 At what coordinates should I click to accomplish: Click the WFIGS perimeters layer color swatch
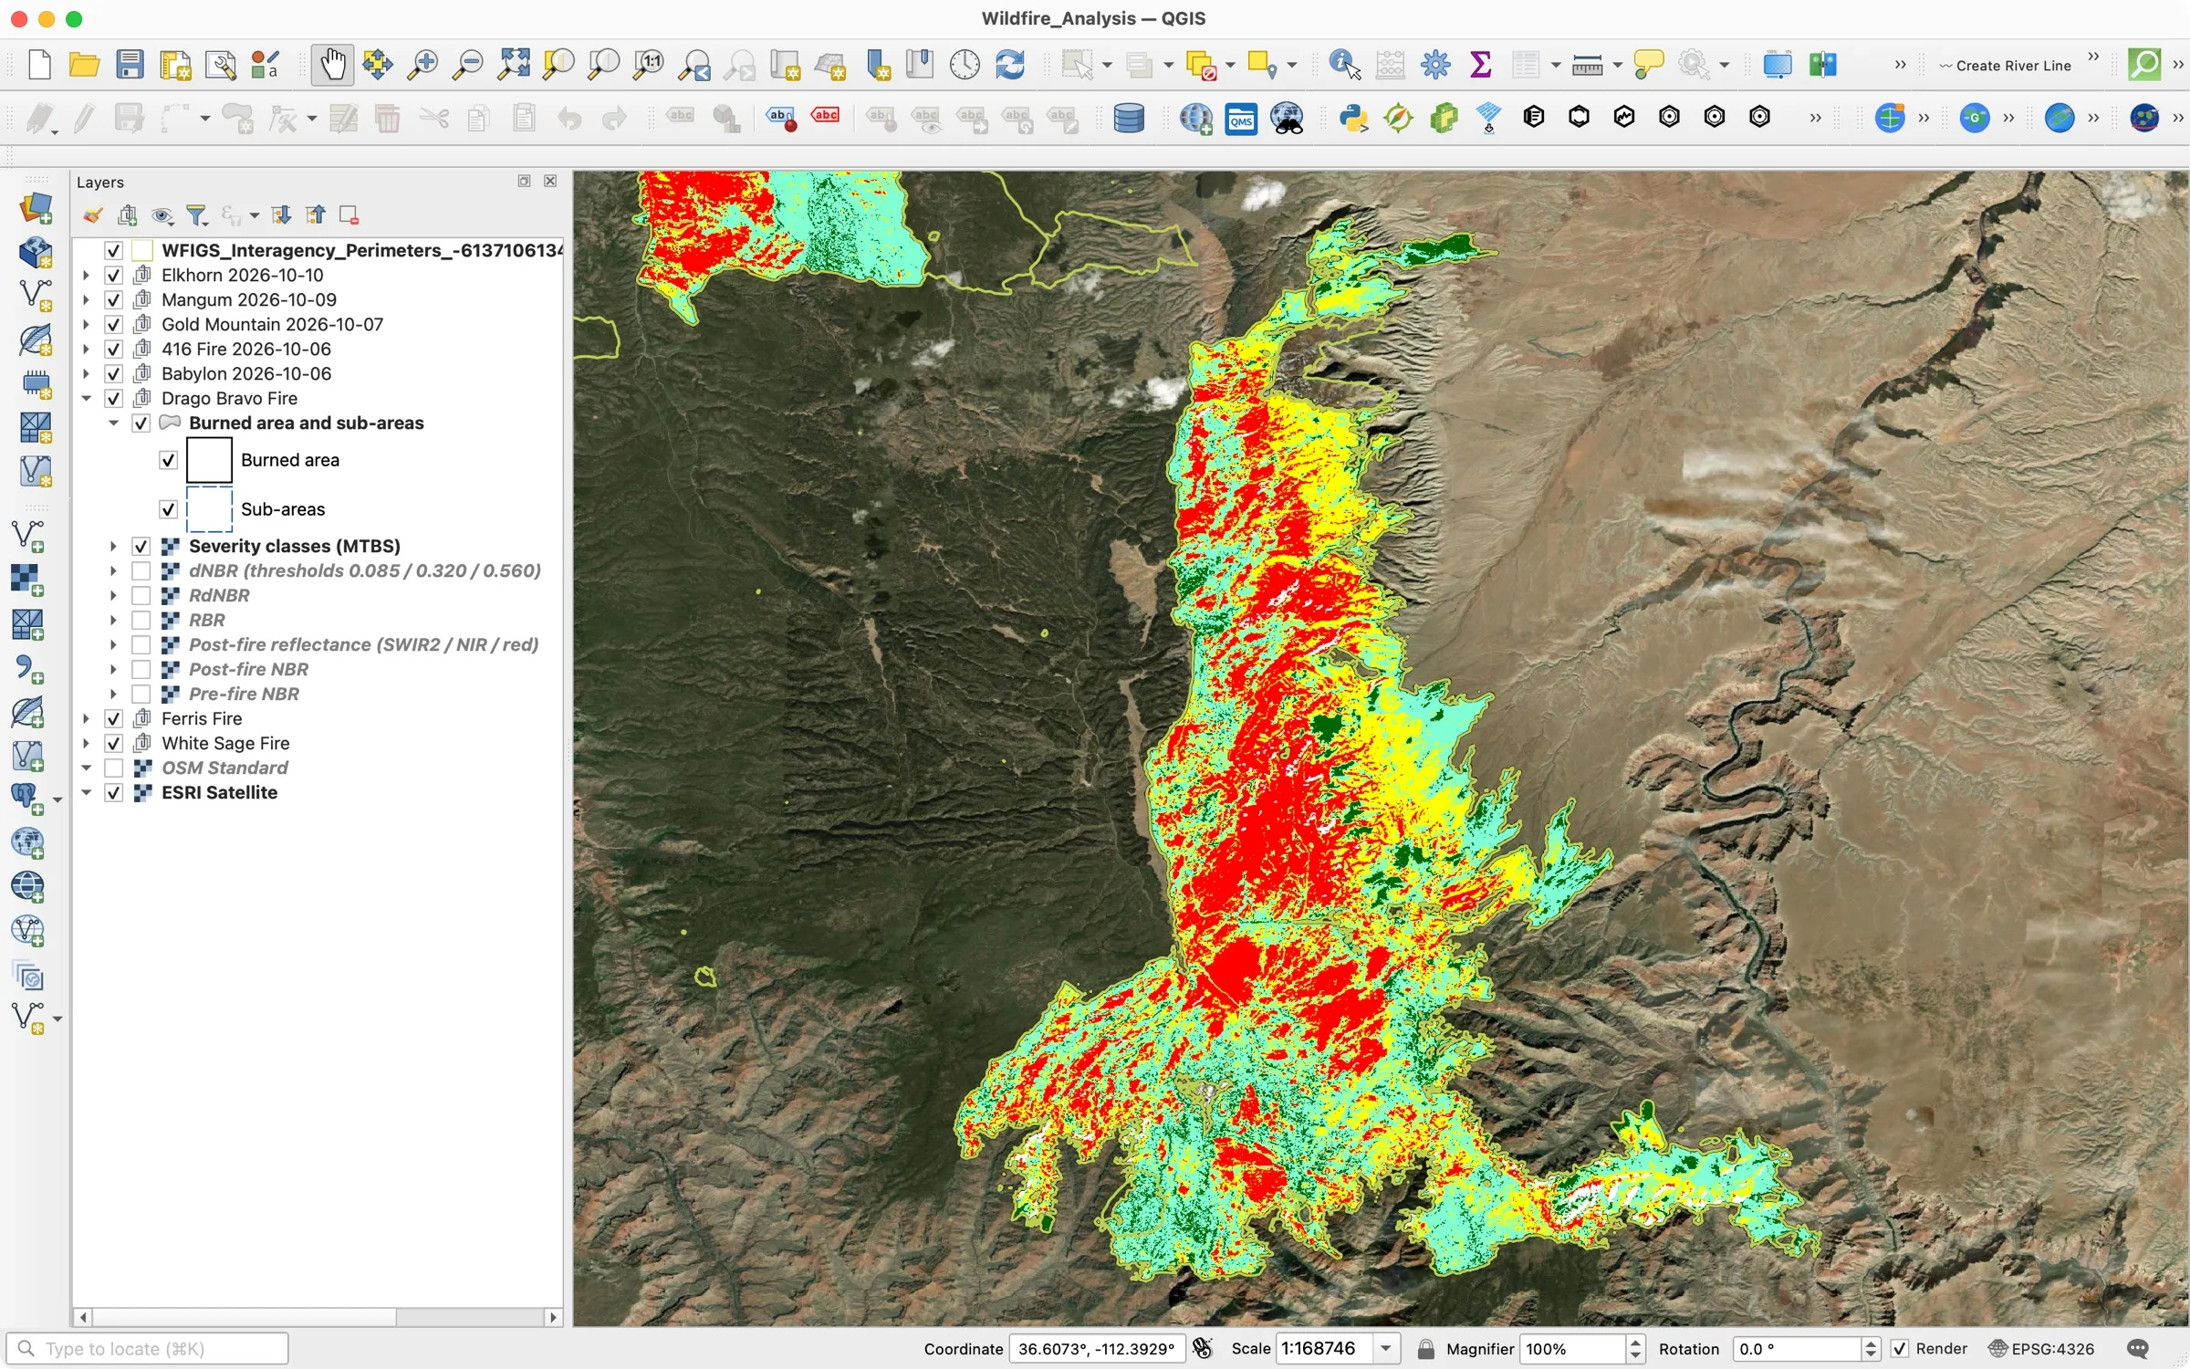tap(142, 250)
